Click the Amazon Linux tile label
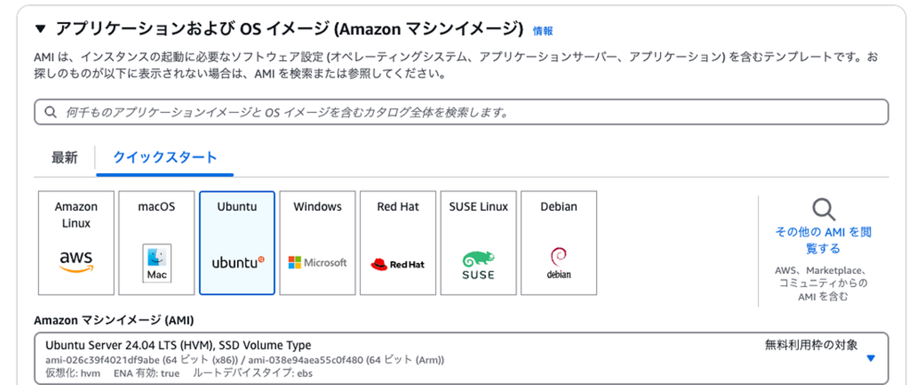This screenshot has width=910, height=385. tap(76, 214)
